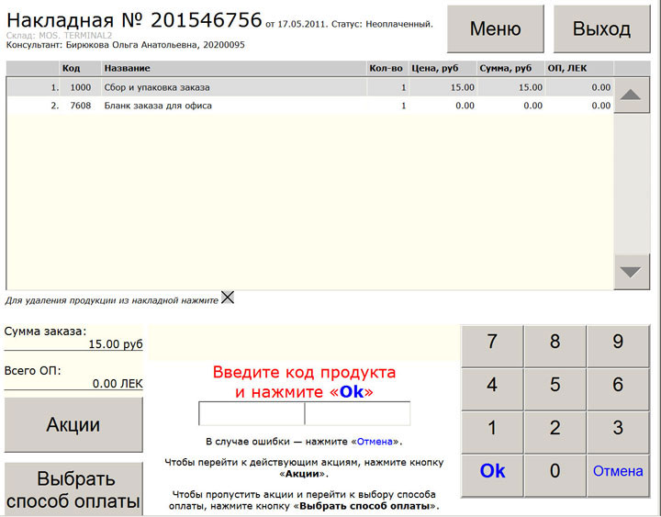Screen dimensions: 661x517
Task: Click the right product code input box
Action: pyautogui.click(x=357, y=413)
